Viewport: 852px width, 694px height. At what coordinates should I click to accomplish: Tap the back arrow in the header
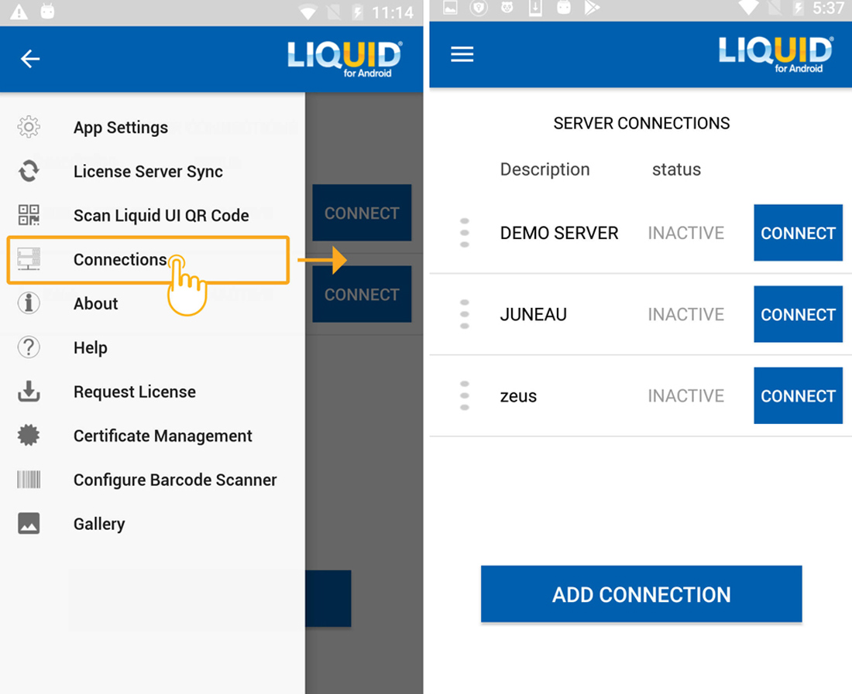point(30,59)
